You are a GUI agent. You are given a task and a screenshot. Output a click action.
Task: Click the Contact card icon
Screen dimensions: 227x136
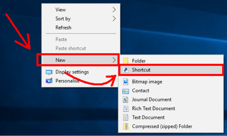pos(126,91)
